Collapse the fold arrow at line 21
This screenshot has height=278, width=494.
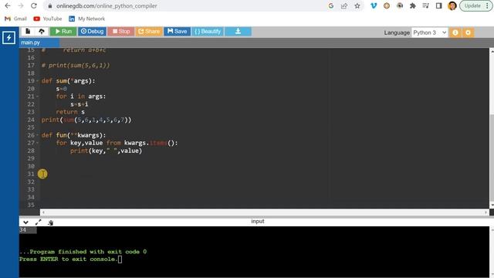click(x=38, y=97)
